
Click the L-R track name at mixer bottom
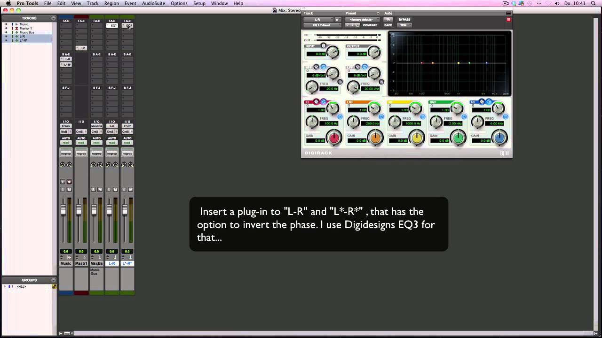(x=112, y=263)
